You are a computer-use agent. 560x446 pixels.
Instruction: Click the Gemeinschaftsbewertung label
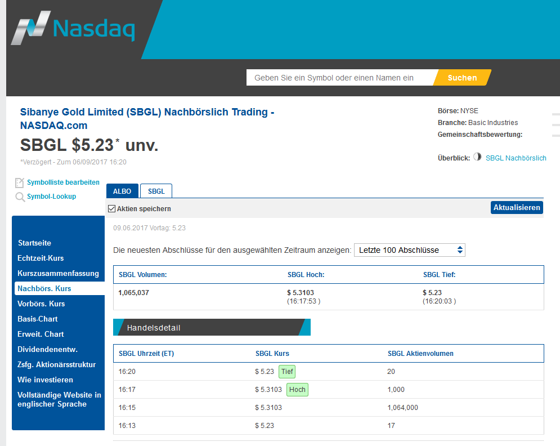point(480,135)
